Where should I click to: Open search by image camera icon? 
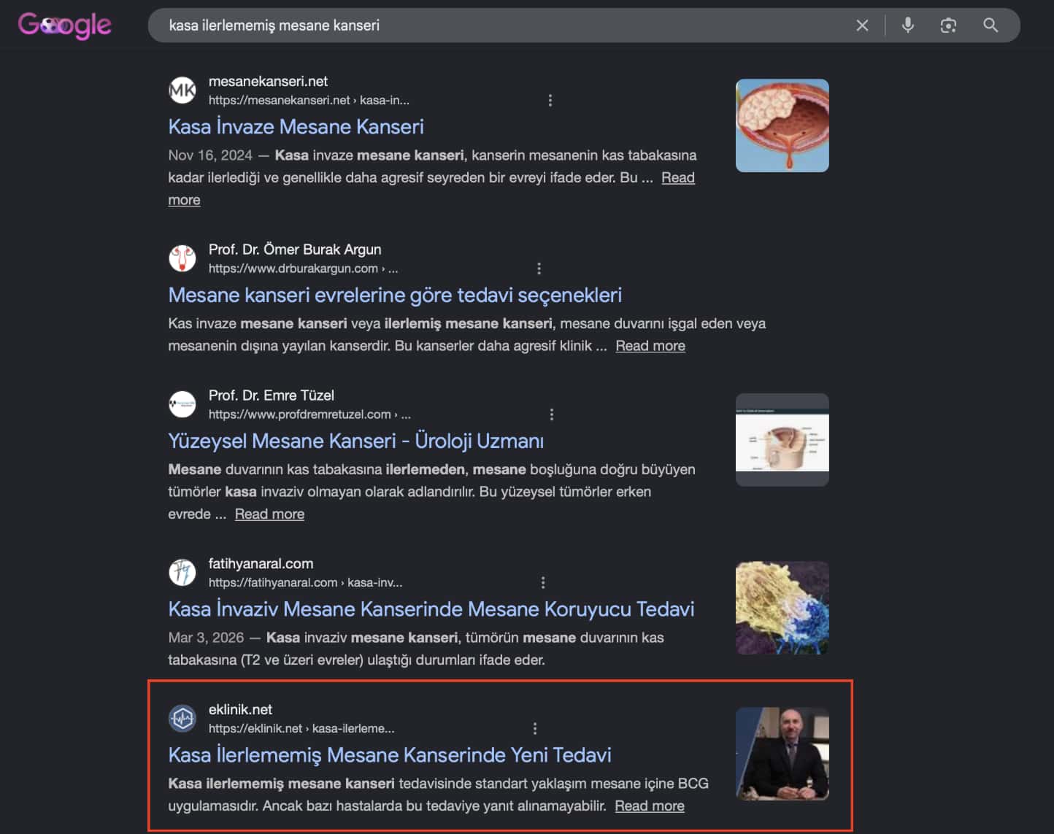coord(948,26)
